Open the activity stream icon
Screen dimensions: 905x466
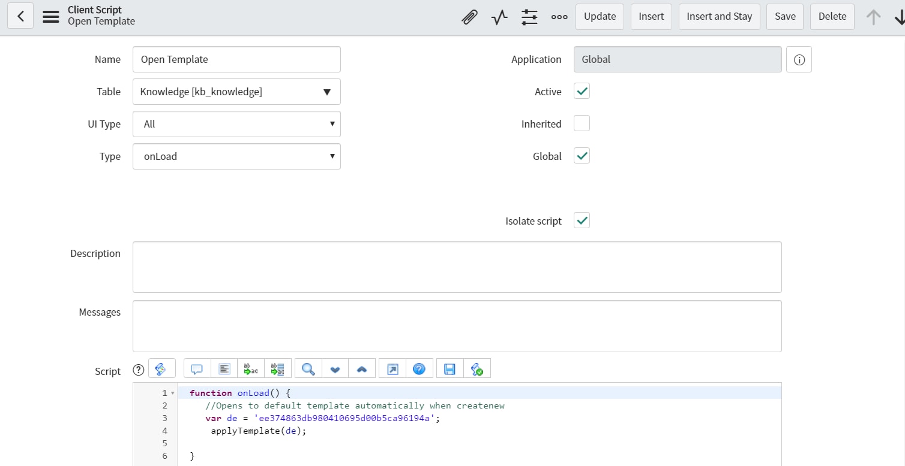click(499, 17)
